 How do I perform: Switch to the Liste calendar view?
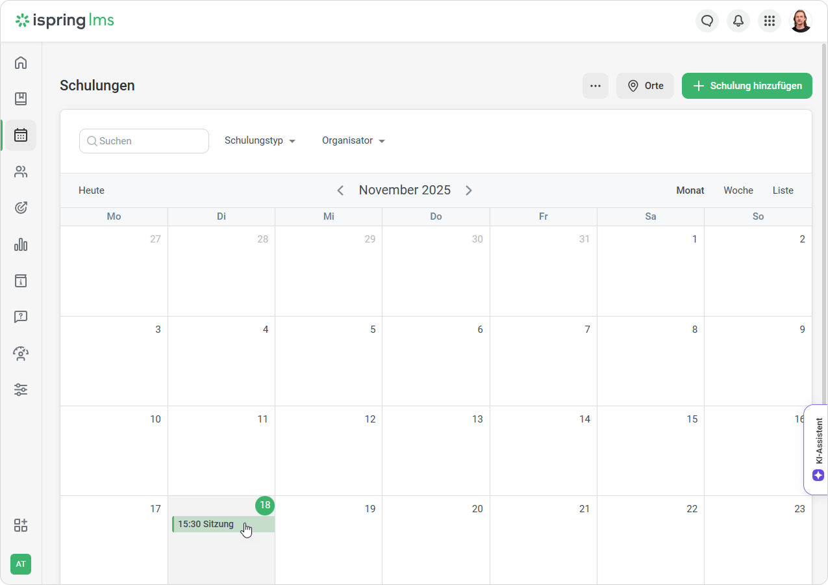point(783,190)
